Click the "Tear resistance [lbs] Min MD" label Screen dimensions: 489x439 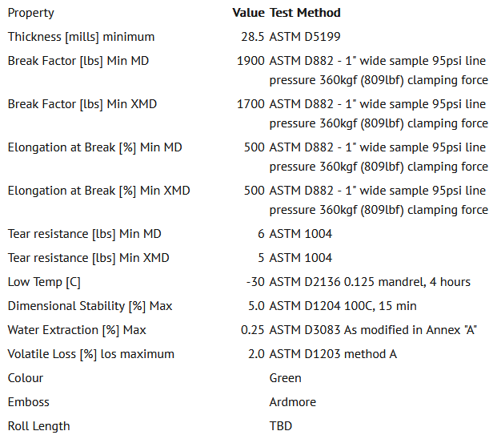[x=85, y=234]
